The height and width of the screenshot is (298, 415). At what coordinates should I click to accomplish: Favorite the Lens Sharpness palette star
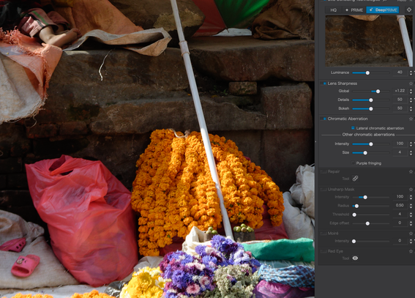411,83
